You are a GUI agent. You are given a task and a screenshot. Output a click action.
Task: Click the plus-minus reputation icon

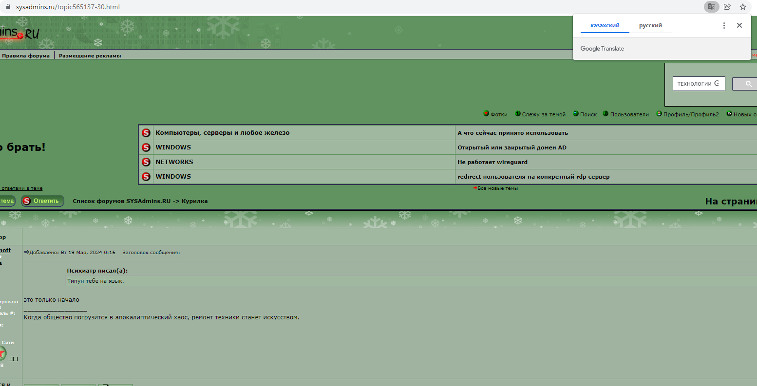point(13,359)
